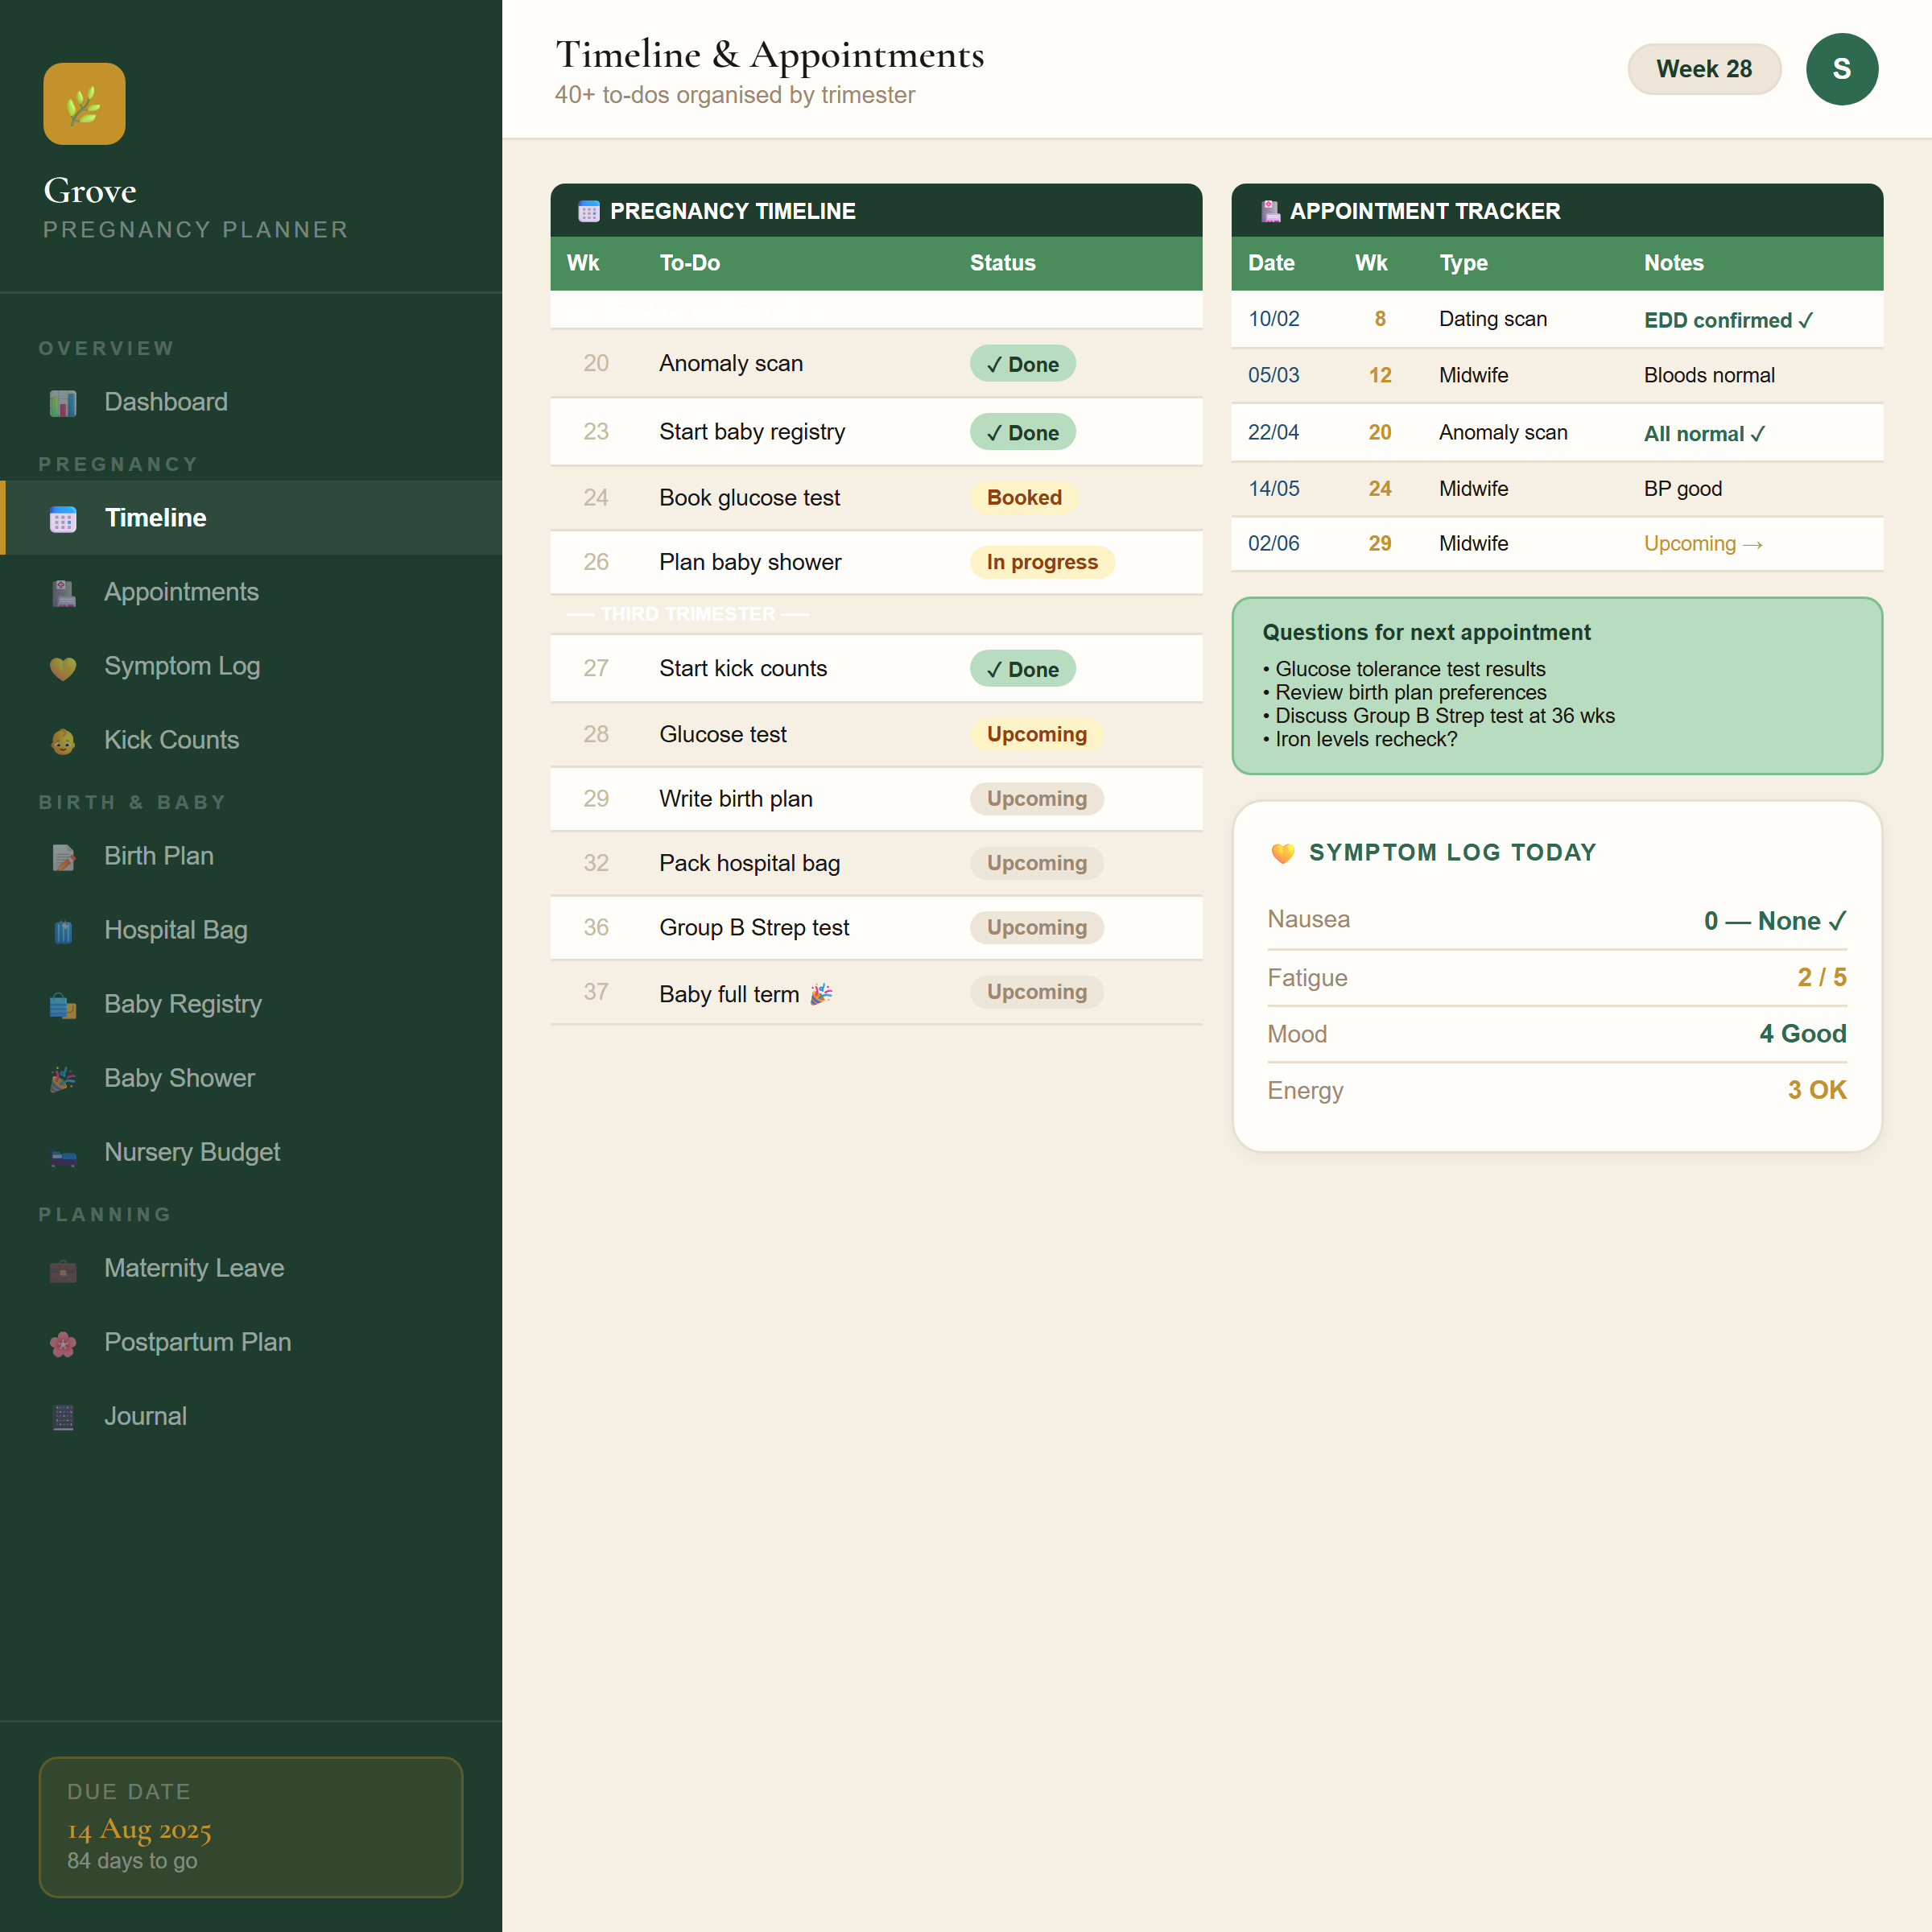Open the Journal page
The image size is (1932, 1932).
[251, 1416]
